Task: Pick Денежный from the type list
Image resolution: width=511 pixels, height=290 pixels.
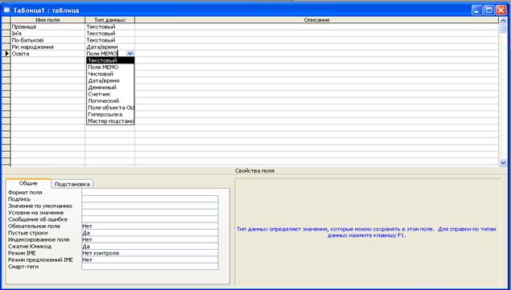Action: (110, 88)
